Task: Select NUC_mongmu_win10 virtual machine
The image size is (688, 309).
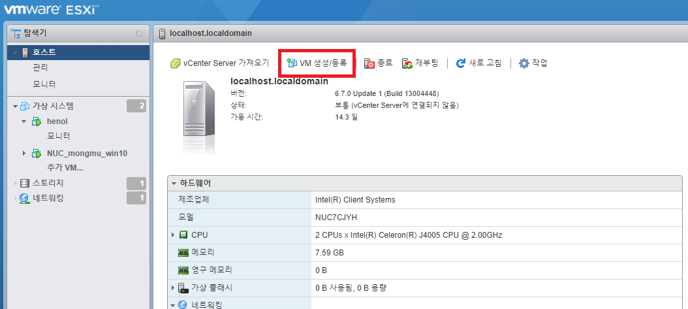Action: tap(87, 154)
